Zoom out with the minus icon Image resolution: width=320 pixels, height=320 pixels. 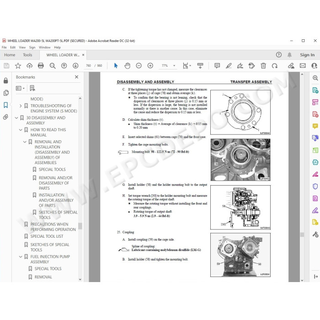[139, 65]
